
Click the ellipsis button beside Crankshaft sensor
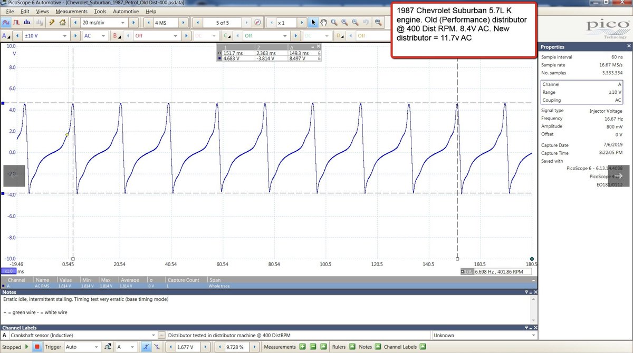tap(161, 336)
